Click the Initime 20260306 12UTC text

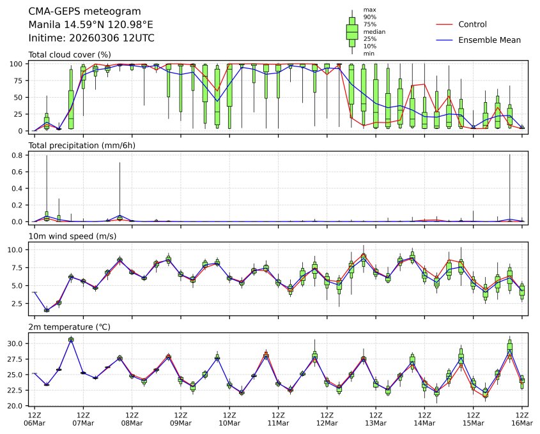pyautogui.click(x=91, y=38)
